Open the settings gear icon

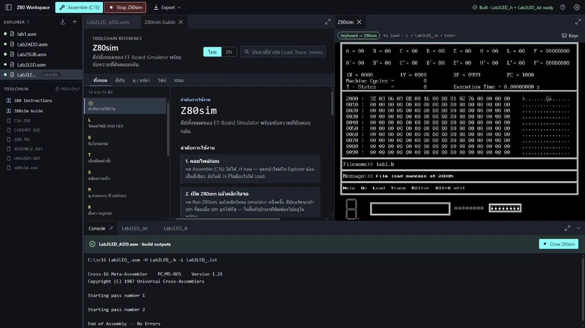click(x=577, y=7)
